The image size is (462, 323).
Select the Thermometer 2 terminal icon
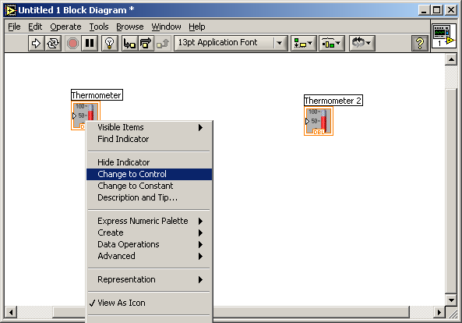319,121
